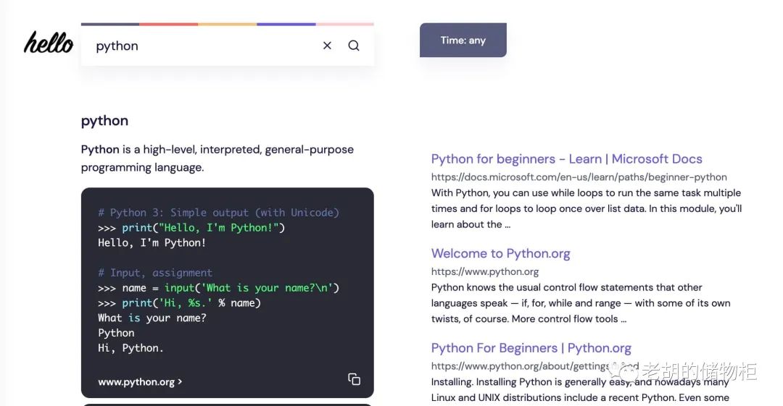Click the high-level interpreted language description
This screenshot has width=783, height=406.
[217, 158]
